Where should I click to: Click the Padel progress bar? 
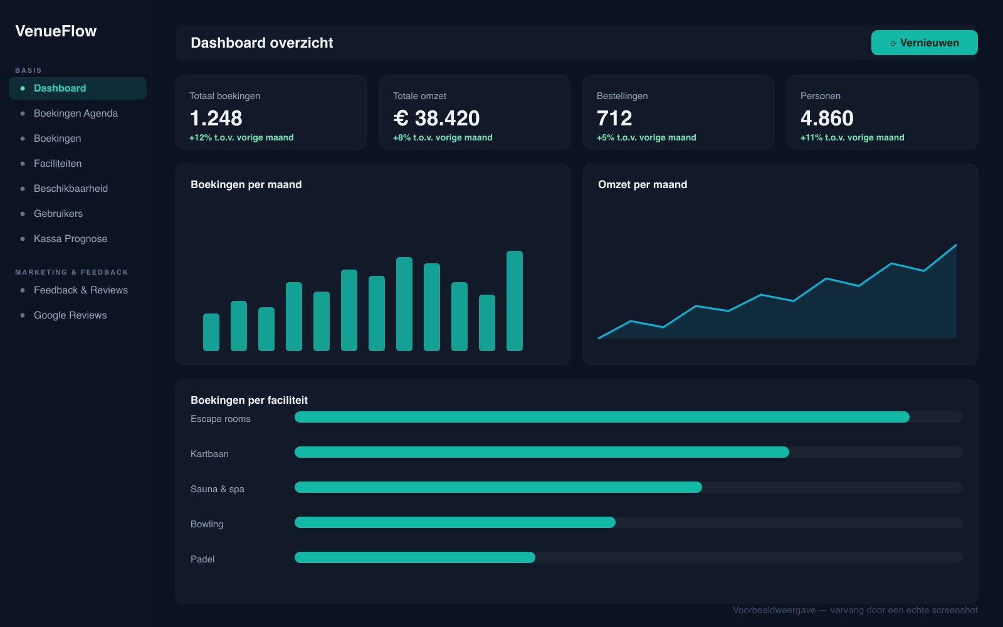pyautogui.click(x=629, y=557)
